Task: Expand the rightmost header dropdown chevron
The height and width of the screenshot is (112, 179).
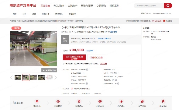Action: 170,14
